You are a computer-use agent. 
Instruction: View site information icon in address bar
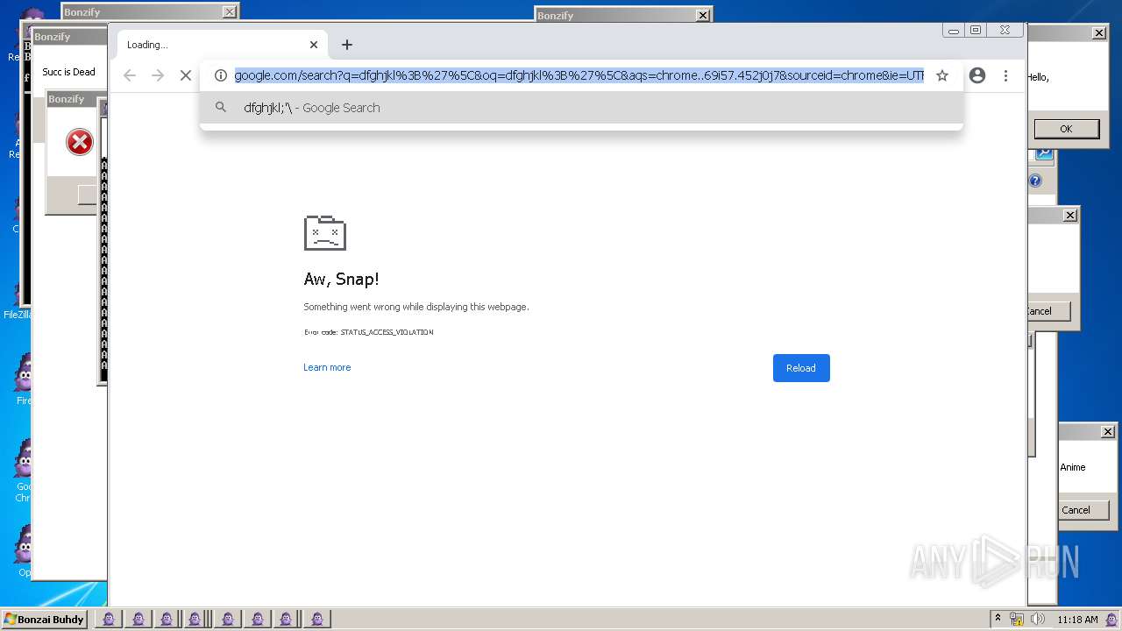click(x=221, y=75)
